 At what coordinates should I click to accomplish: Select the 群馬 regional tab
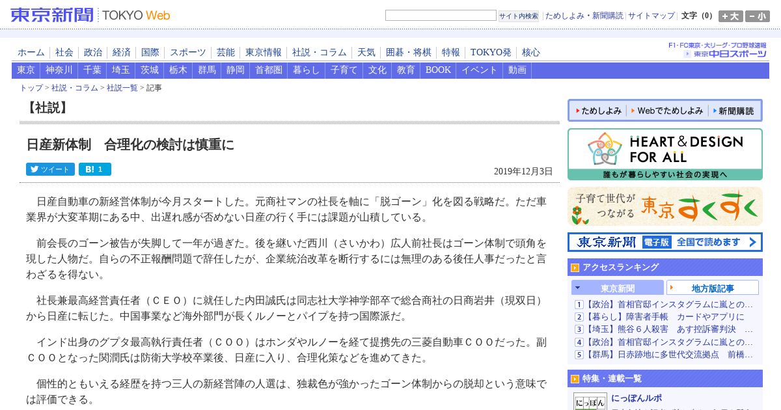(207, 70)
